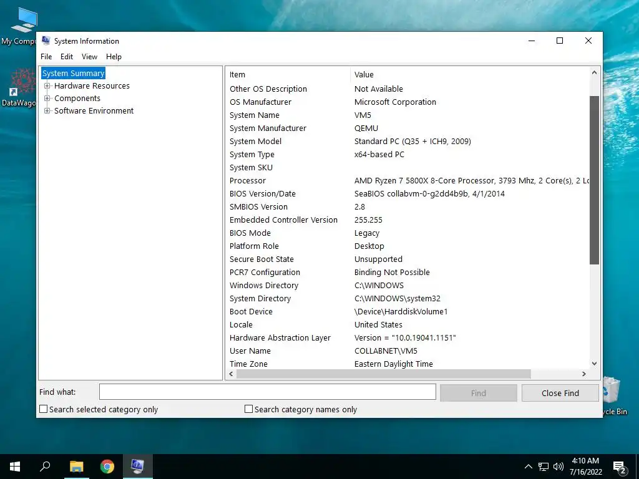The image size is (639, 479).
Task: Select the PCR7 Configuration row
Action: [x=407, y=273]
